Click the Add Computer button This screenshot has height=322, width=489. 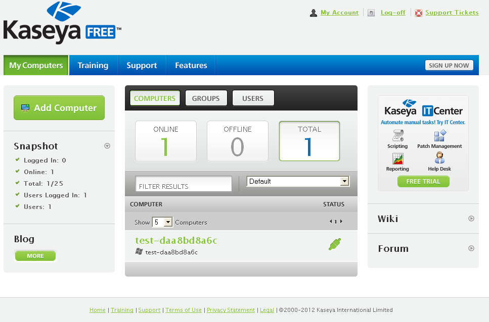point(59,108)
